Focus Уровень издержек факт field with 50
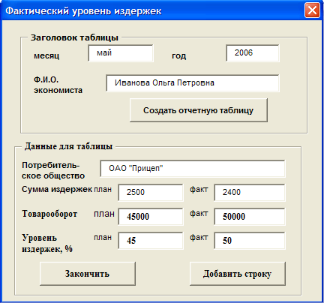Screen dimensions: 324x303 tap(250, 241)
